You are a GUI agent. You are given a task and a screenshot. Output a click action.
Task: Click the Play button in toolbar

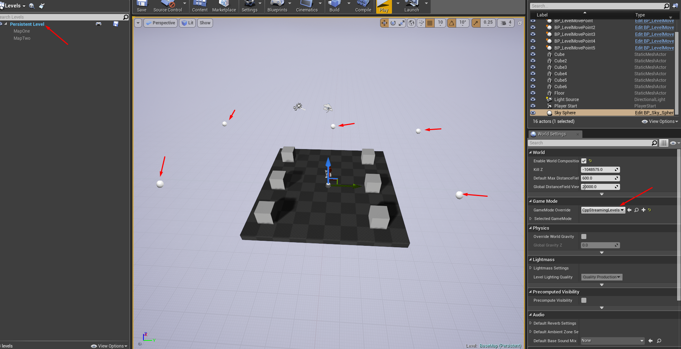click(x=384, y=6)
